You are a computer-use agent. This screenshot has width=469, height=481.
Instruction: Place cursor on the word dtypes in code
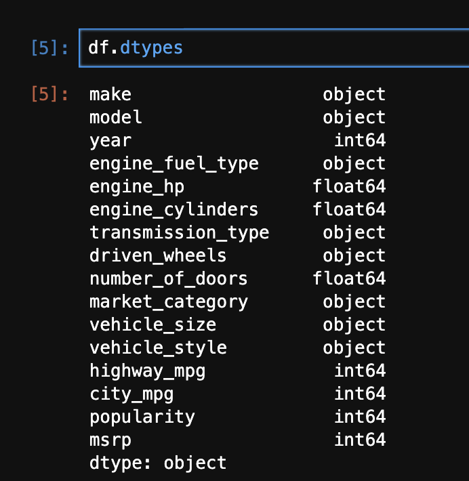151,48
